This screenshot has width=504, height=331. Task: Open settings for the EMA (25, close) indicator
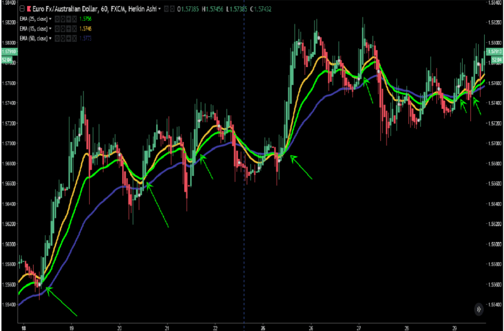63,19
